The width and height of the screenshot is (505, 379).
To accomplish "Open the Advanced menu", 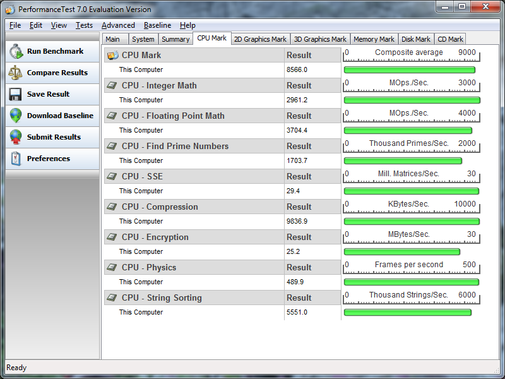I will [118, 25].
